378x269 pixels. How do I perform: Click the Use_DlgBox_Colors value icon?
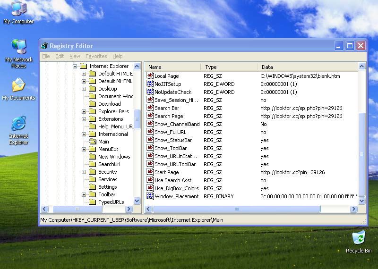pos(150,188)
